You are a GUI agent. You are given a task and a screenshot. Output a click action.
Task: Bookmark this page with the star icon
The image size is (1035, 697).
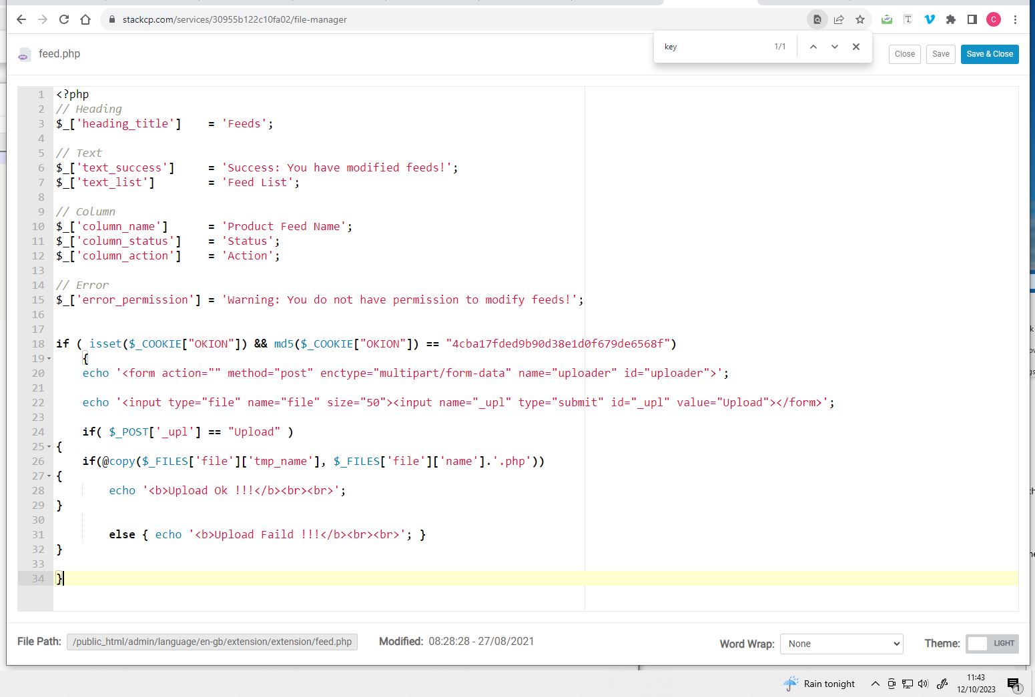860,19
